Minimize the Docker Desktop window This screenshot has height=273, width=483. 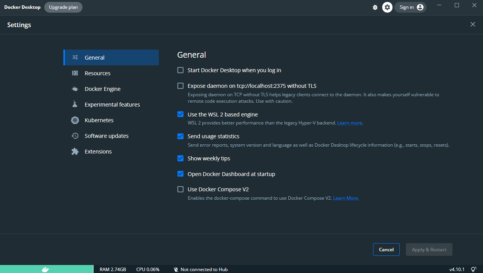[439, 5]
